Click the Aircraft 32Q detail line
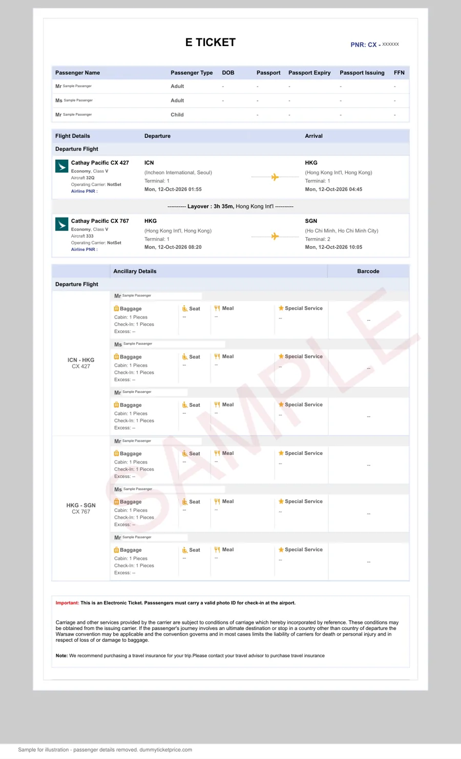This screenshot has height=759, width=461. [83, 178]
